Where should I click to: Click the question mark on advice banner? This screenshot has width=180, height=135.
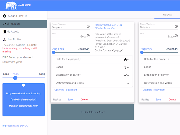point(23,85)
